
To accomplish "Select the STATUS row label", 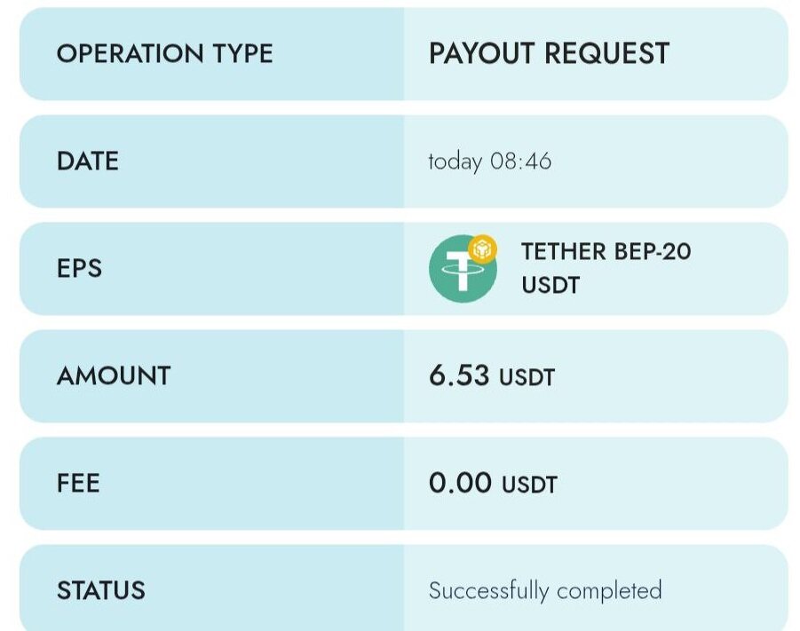I will [100, 590].
